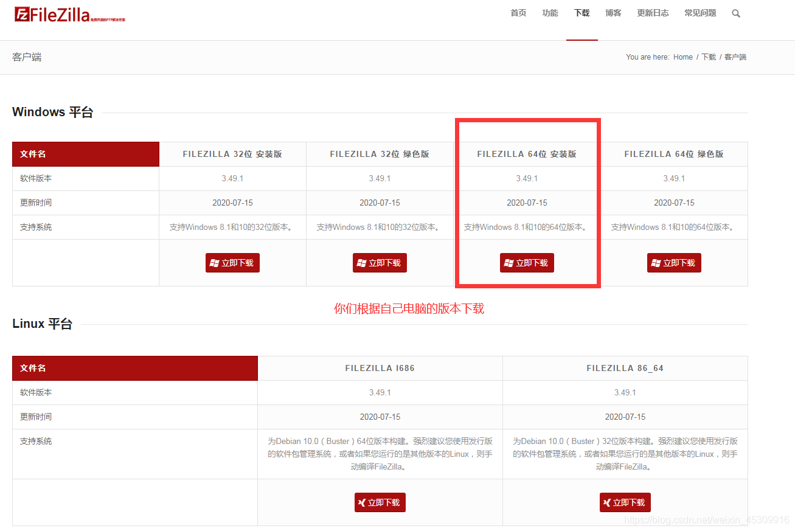The width and height of the screenshot is (795, 531).
Task: Click 软件版本 row label in Windows table
Action: click(36, 178)
